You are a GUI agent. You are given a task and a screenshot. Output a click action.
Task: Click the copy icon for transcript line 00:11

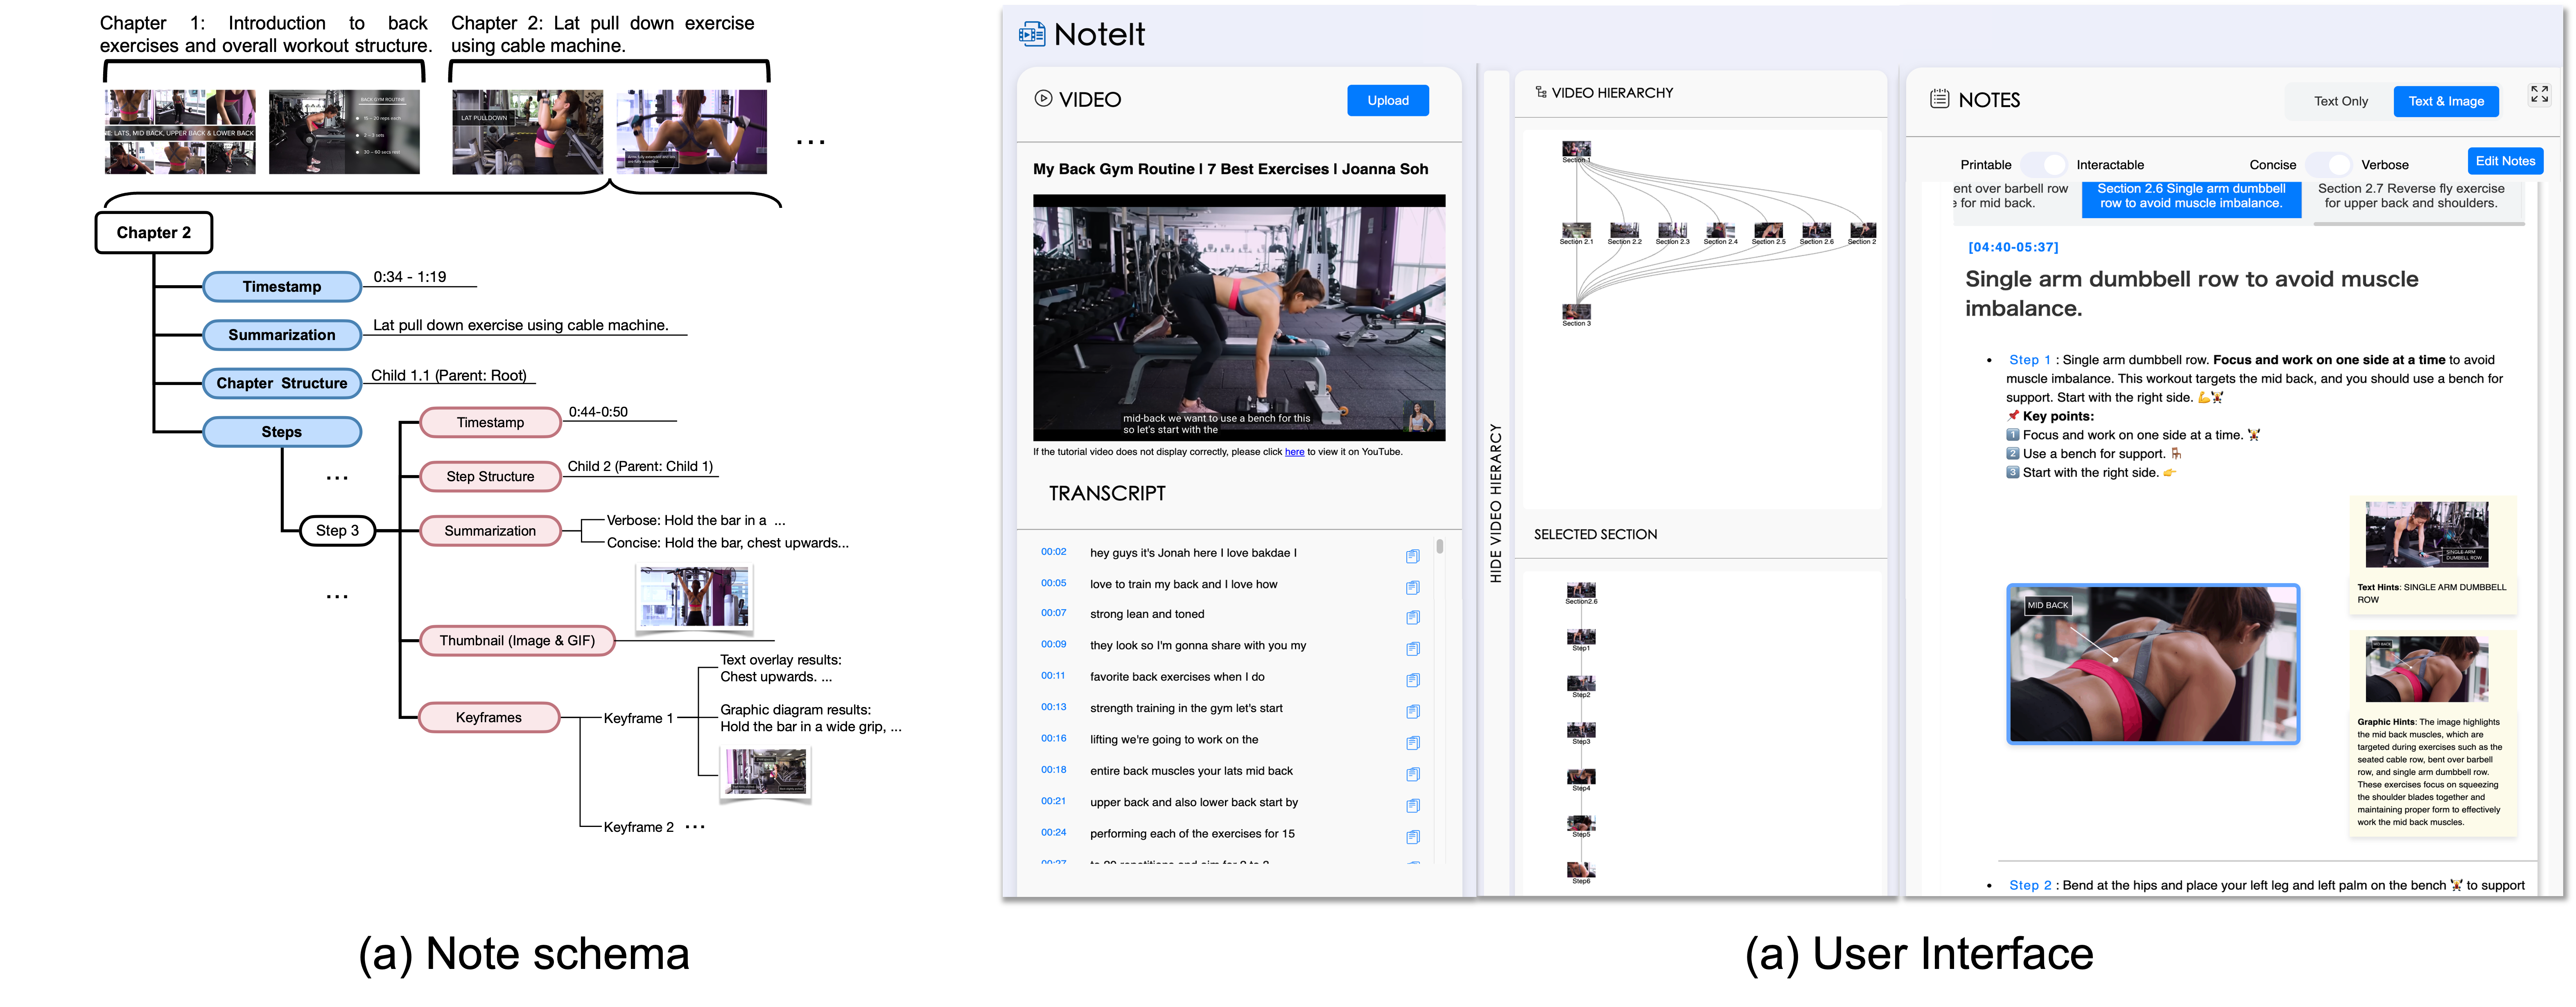point(1412,680)
